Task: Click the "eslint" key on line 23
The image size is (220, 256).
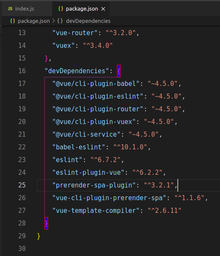Action: click(x=67, y=160)
